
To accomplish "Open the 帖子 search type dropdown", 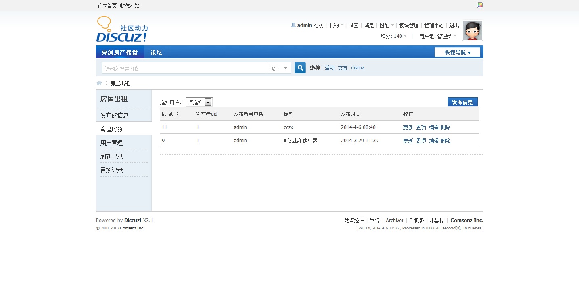I will coord(279,68).
